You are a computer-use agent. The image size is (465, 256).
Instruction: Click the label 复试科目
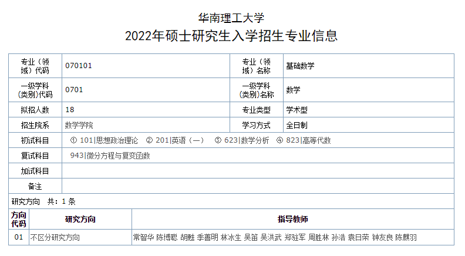tap(35, 156)
